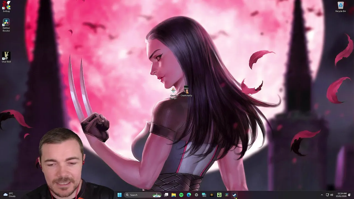Open the Vital Shell desktop shortcut

click(x=6, y=57)
